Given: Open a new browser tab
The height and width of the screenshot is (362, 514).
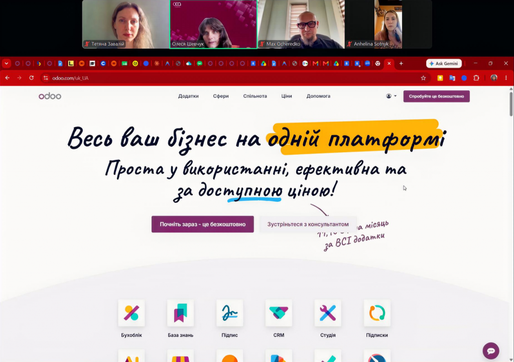Looking at the screenshot, I should click(x=401, y=64).
